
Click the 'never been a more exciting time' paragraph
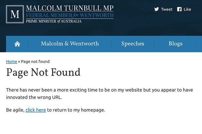[x=100, y=90]
